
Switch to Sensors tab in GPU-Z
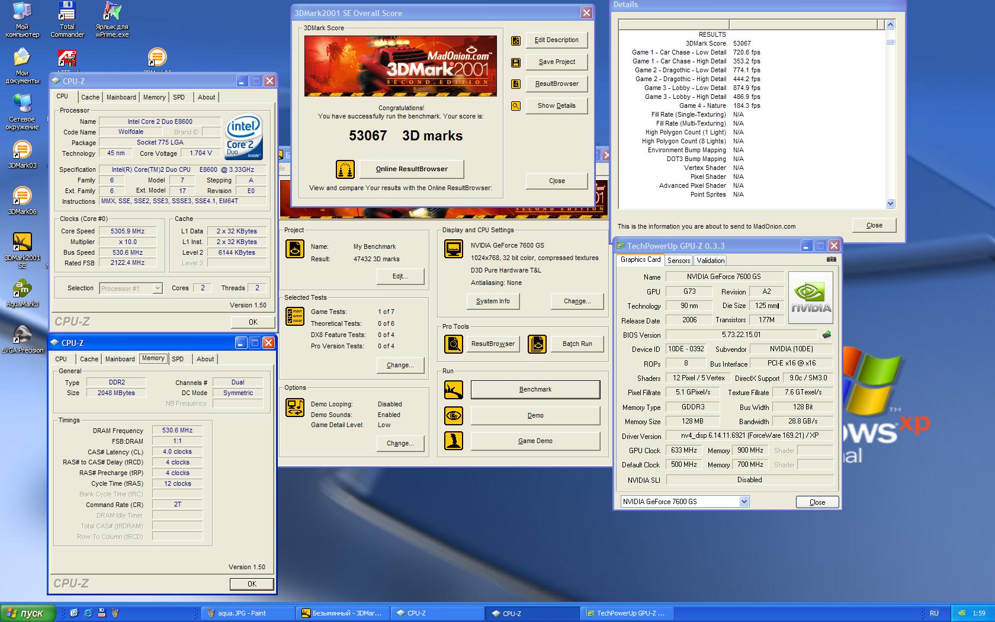[x=678, y=261]
